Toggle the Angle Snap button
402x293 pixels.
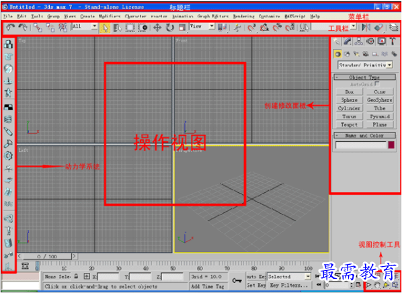tap(264, 28)
